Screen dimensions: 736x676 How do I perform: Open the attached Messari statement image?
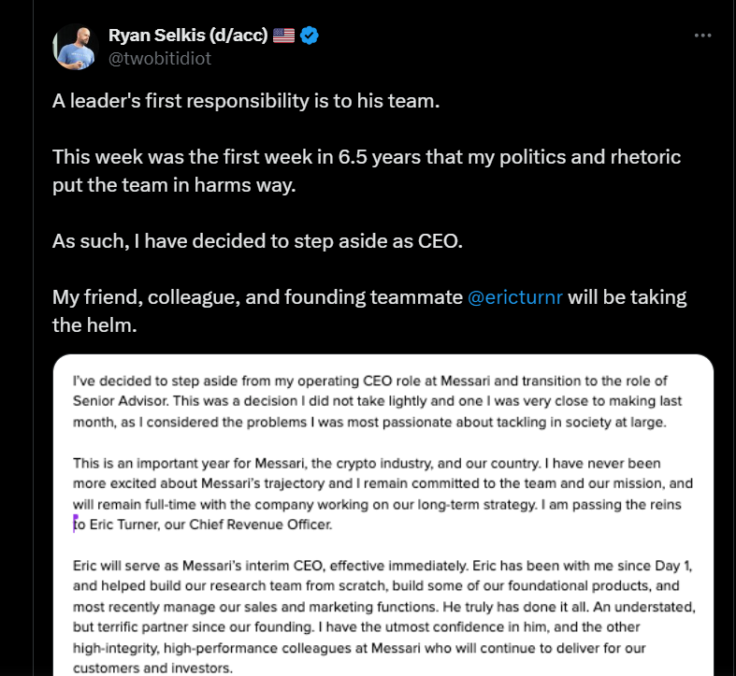pos(383,515)
